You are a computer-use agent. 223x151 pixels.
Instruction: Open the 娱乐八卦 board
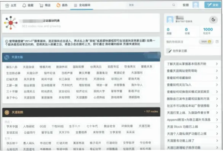click(12, 67)
